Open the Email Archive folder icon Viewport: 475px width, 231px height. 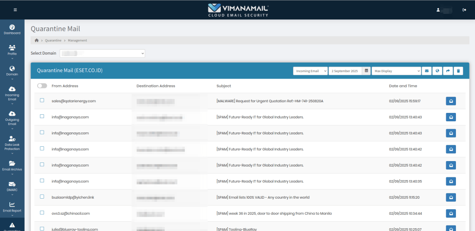click(12, 163)
